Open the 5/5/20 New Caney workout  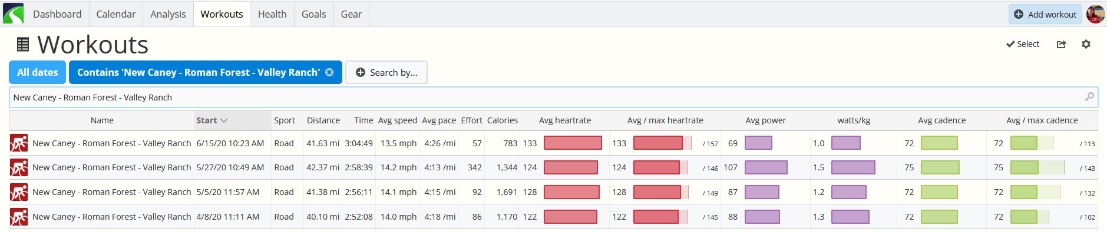112,192
